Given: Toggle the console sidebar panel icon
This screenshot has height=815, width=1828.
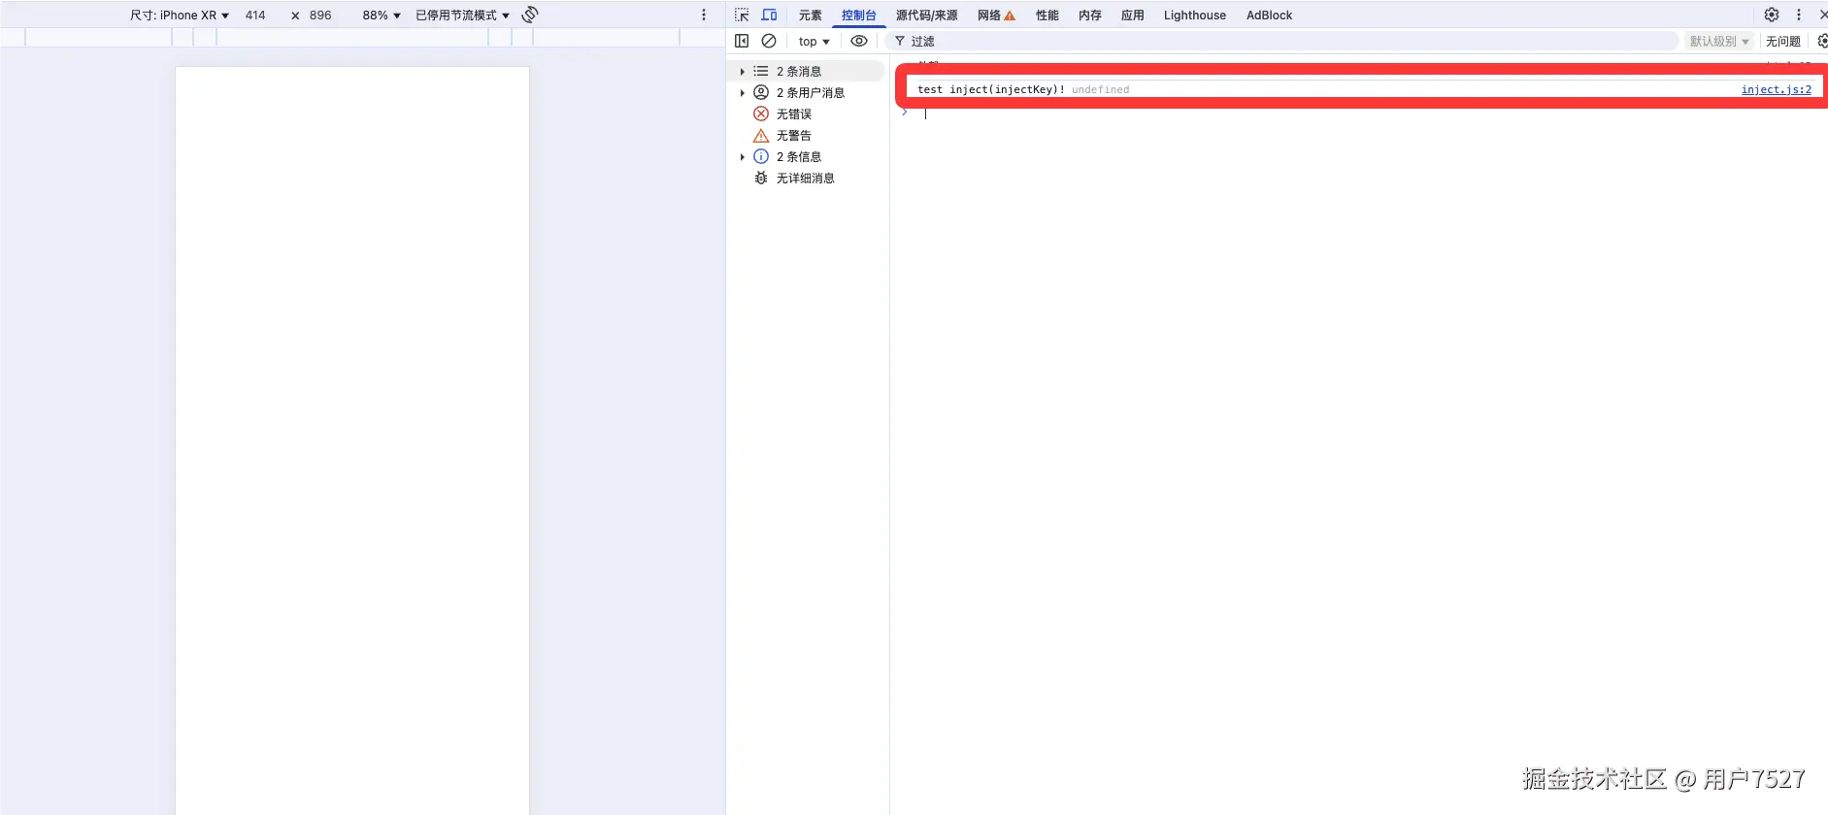Looking at the screenshot, I should [x=742, y=41].
